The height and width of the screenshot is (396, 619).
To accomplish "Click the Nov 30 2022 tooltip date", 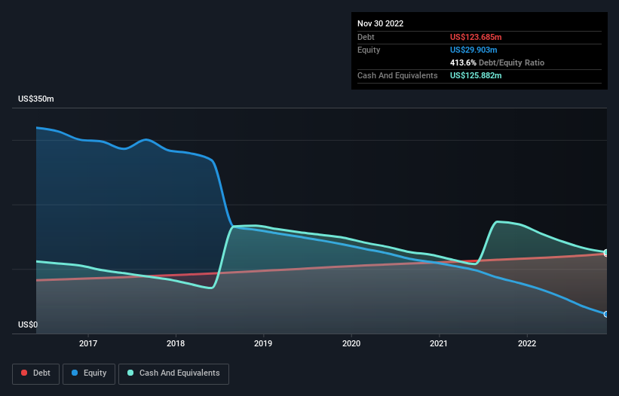I will click(x=380, y=23).
